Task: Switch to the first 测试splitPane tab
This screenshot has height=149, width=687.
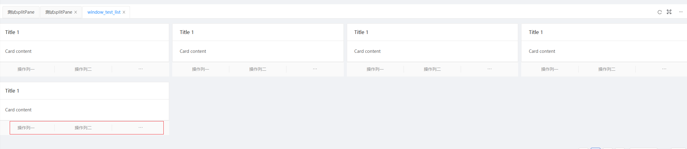Action: coord(21,12)
